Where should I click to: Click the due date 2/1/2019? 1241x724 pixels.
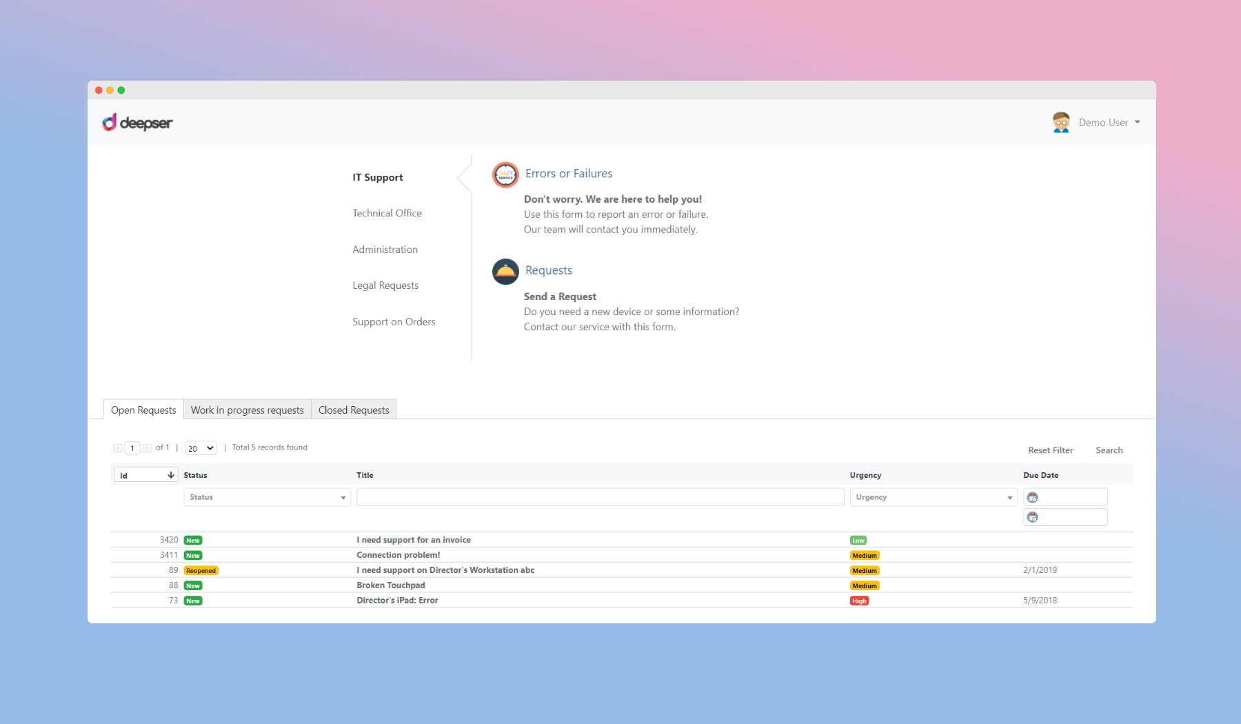tap(1040, 570)
